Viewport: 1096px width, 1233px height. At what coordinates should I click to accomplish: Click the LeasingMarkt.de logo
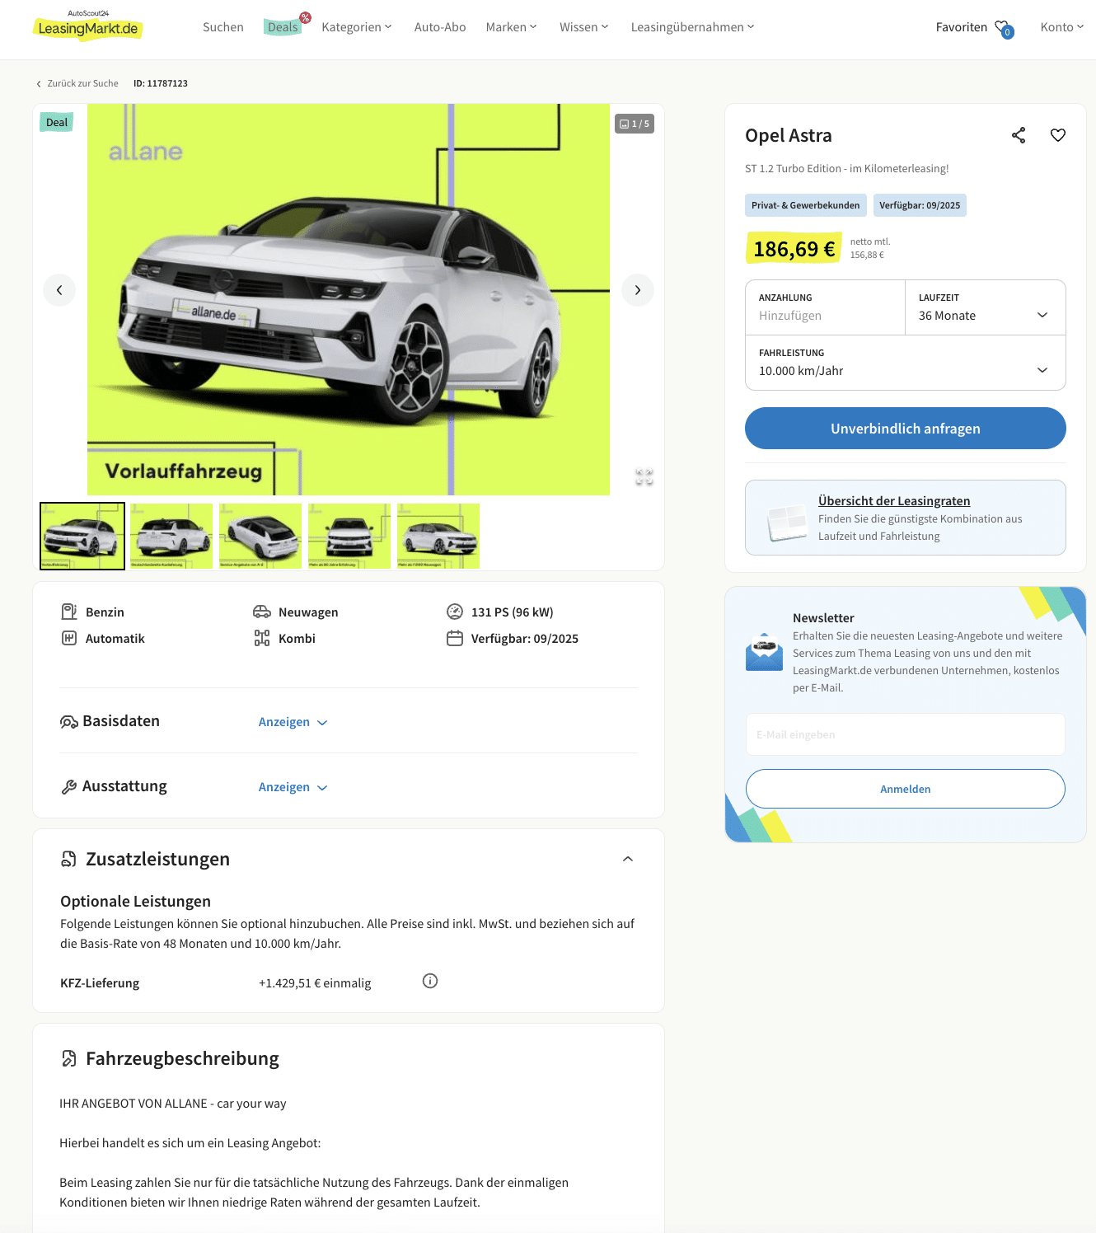[87, 26]
